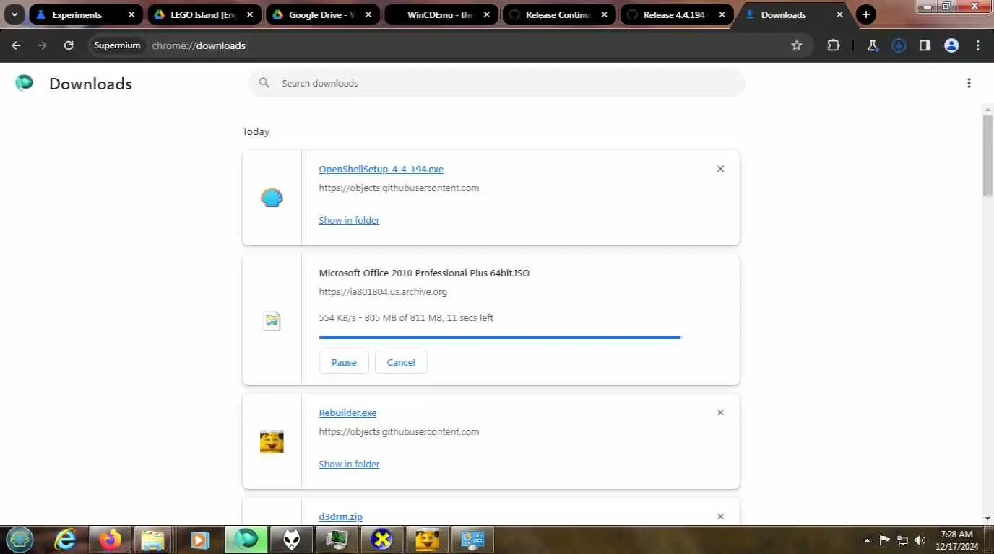Open the Rebuilder.exe file link
The width and height of the screenshot is (994, 554).
[347, 413]
